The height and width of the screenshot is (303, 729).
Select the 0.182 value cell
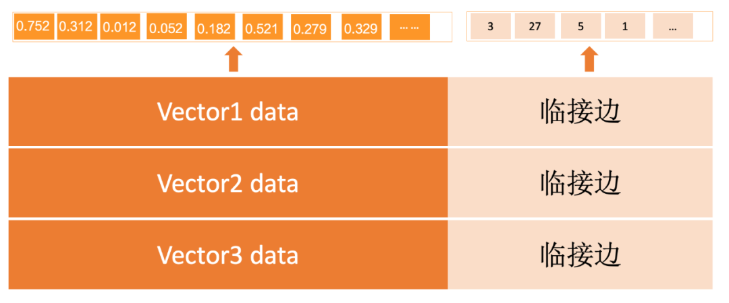(x=215, y=26)
